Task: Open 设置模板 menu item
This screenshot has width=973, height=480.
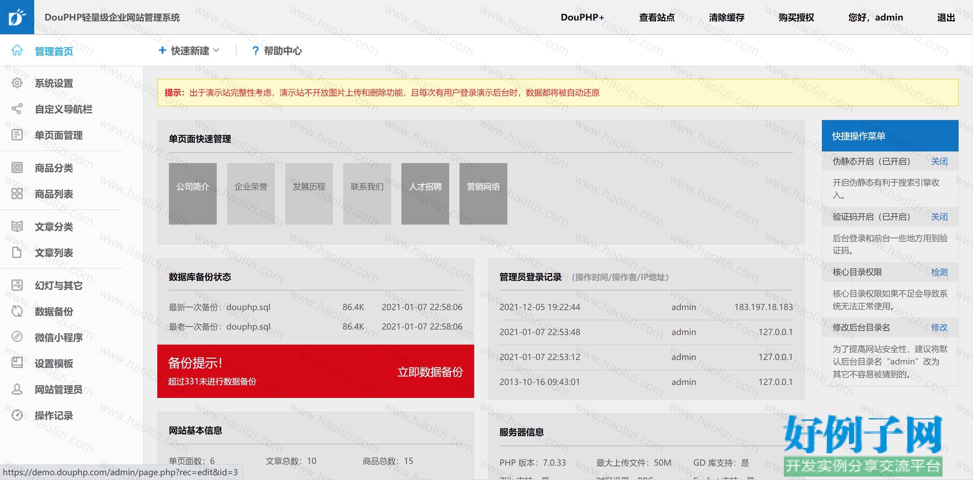Action: click(x=54, y=364)
